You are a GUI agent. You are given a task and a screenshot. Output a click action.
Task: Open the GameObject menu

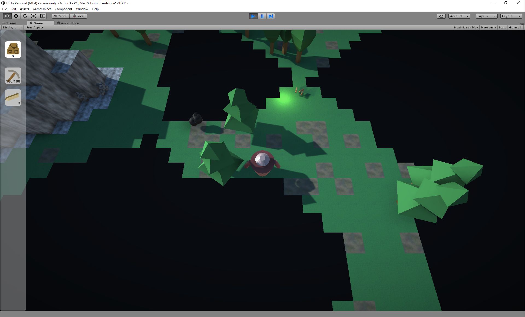[42, 9]
